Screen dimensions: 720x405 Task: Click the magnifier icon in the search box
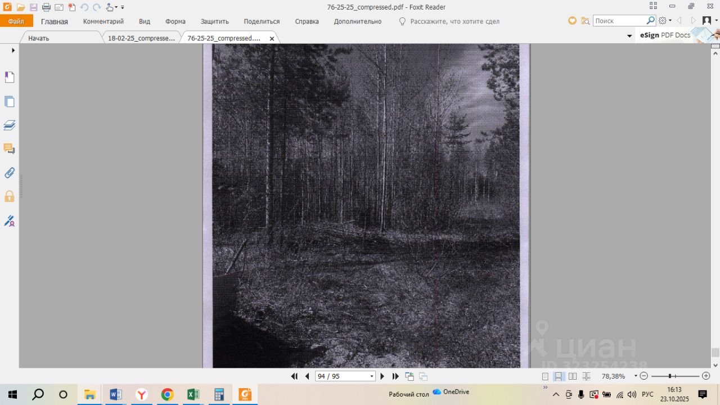[x=651, y=20]
